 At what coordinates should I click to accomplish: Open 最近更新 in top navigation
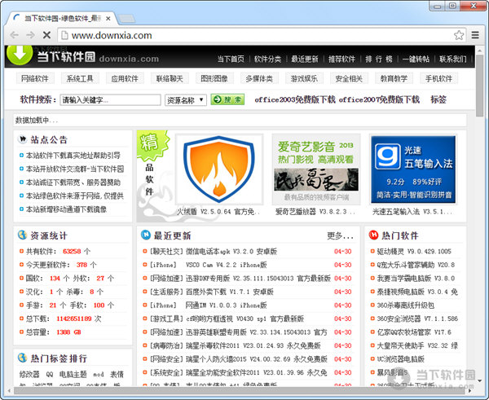click(x=305, y=59)
